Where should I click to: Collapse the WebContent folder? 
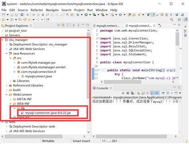6,95
